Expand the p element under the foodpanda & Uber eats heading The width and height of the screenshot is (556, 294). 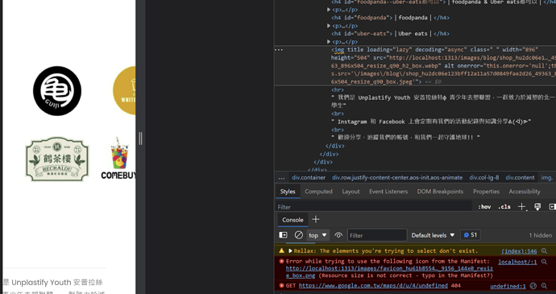click(329, 10)
